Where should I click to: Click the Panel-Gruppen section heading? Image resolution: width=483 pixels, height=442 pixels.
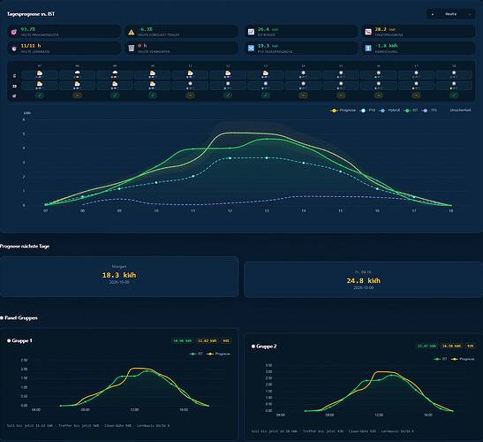[x=19, y=317]
